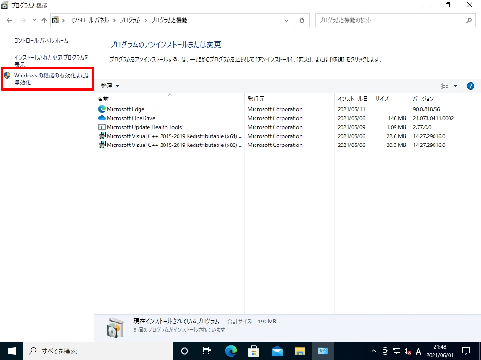The width and height of the screenshot is (481, 360).
Task: Click the すべてを検索 taskbar search box
Action: (98, 351)
